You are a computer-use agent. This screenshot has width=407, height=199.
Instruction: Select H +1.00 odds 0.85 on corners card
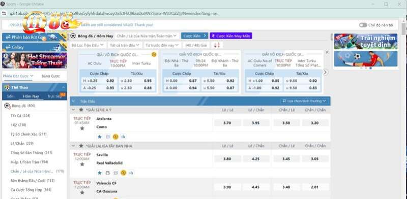coord(264,81)
